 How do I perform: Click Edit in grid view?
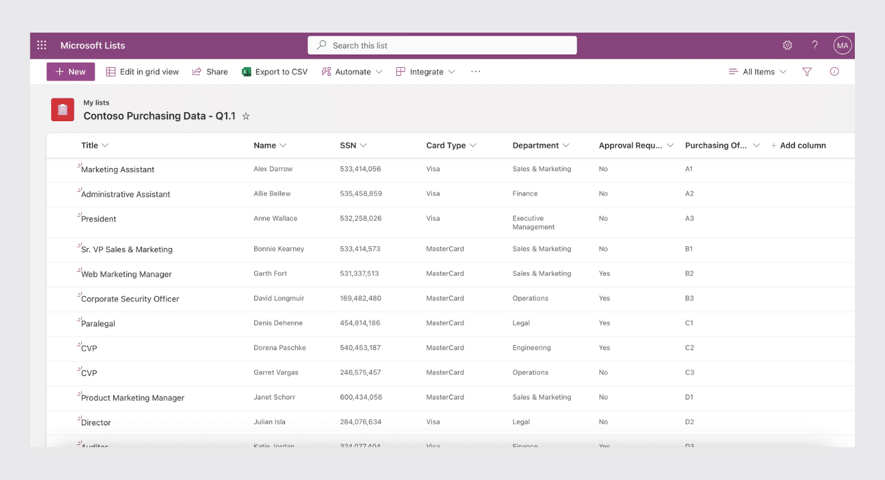(x=142, y=71)
